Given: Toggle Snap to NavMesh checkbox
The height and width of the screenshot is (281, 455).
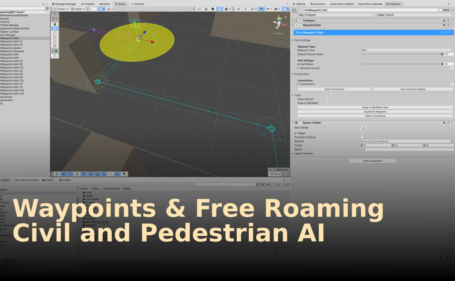Looking at the screenshot, I should 326,103.
